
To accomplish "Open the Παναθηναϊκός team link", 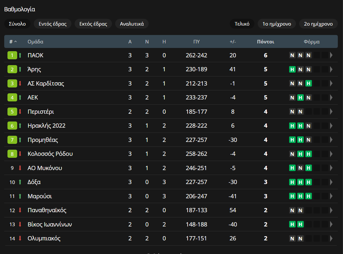I will tap(47, 210).
